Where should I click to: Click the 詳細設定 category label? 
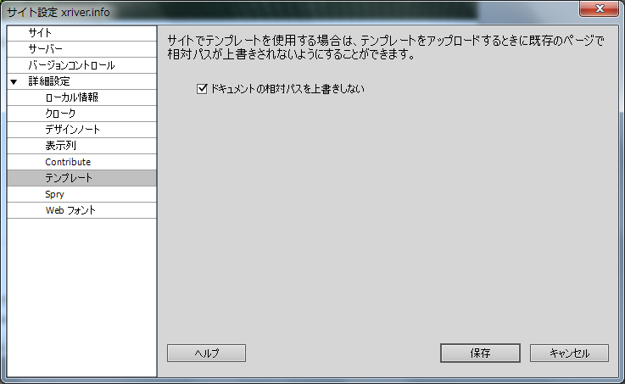49,81
